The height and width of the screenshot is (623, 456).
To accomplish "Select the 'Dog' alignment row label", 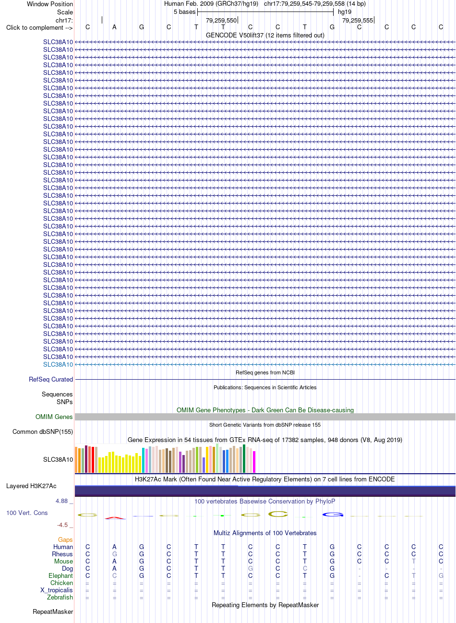I will click(68, 568).
